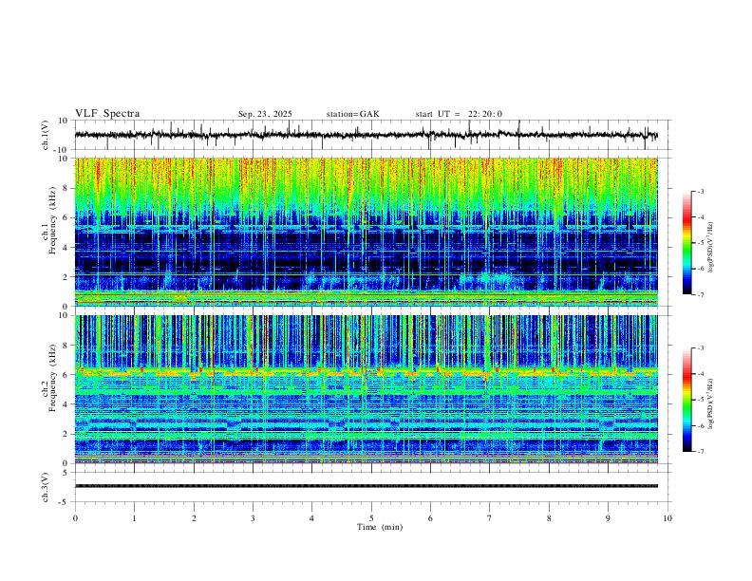
Task: Click the "station=GAK" header label
Action: (352, 114)
